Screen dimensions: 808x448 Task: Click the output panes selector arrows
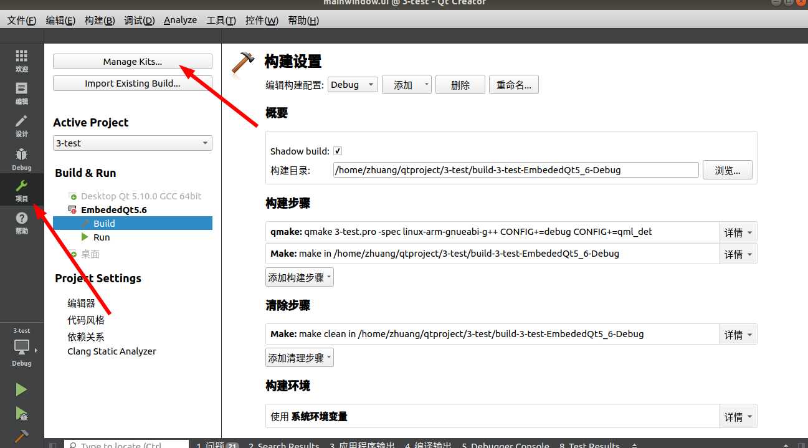pos(635,445)
